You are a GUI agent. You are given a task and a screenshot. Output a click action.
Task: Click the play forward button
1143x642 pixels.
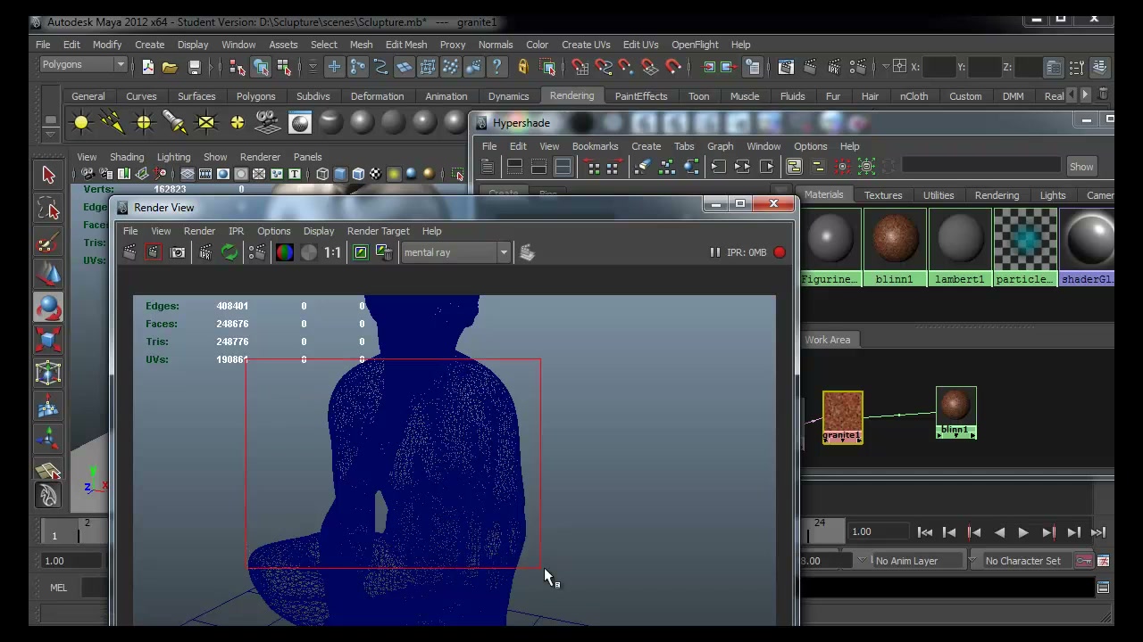1023,533
